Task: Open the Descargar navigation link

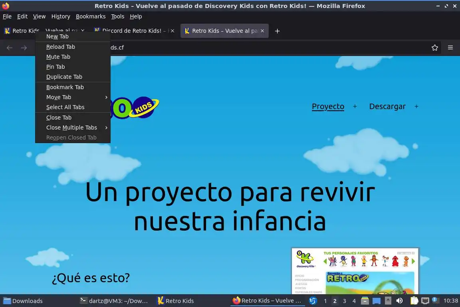Action: (387, 106)
